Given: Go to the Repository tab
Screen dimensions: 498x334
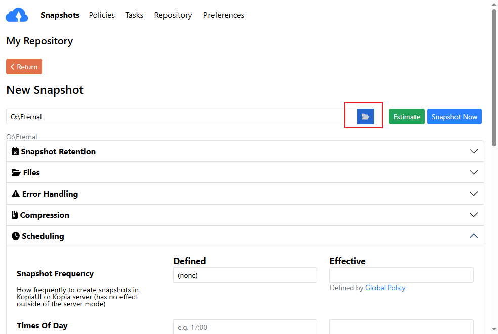Looking at the screenshot, I should (173, 15).
